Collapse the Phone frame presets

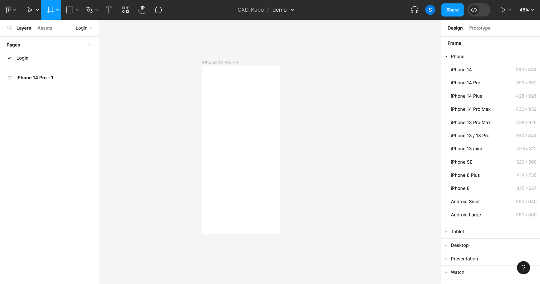pyautogui.click(x=446, y=56)
